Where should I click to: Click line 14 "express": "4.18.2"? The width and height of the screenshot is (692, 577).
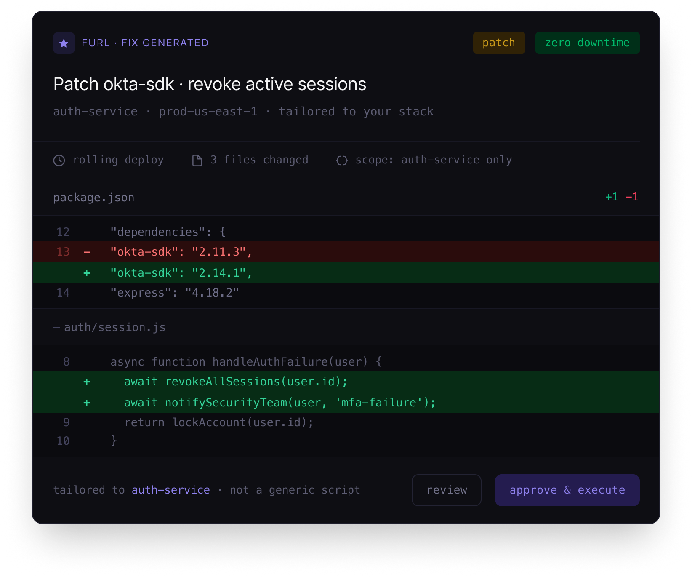tap(346, 293)
